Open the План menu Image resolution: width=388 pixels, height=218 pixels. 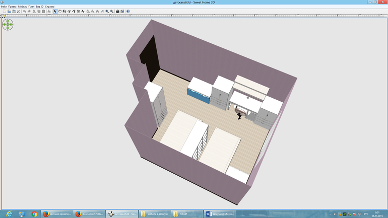tap(32, 7)
